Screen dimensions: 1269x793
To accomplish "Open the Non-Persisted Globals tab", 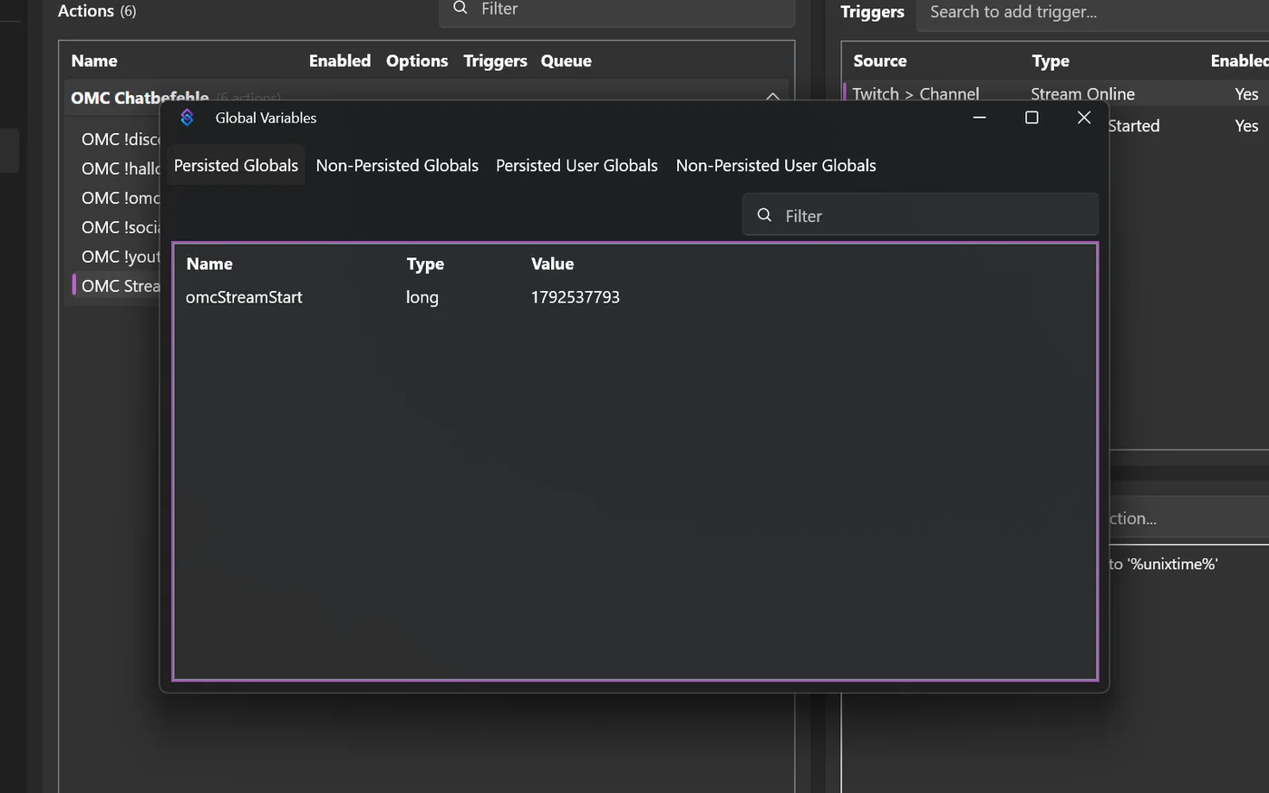I will [397, 166].
